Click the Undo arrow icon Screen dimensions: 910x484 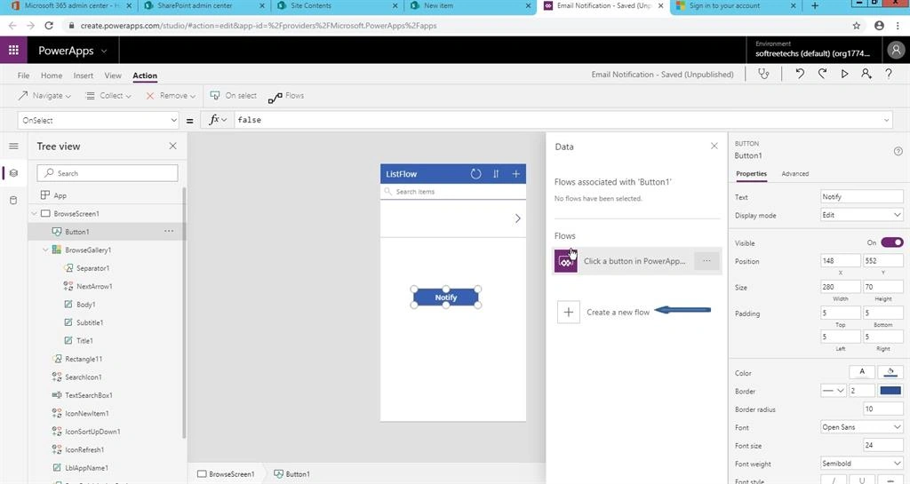[800, 74]
